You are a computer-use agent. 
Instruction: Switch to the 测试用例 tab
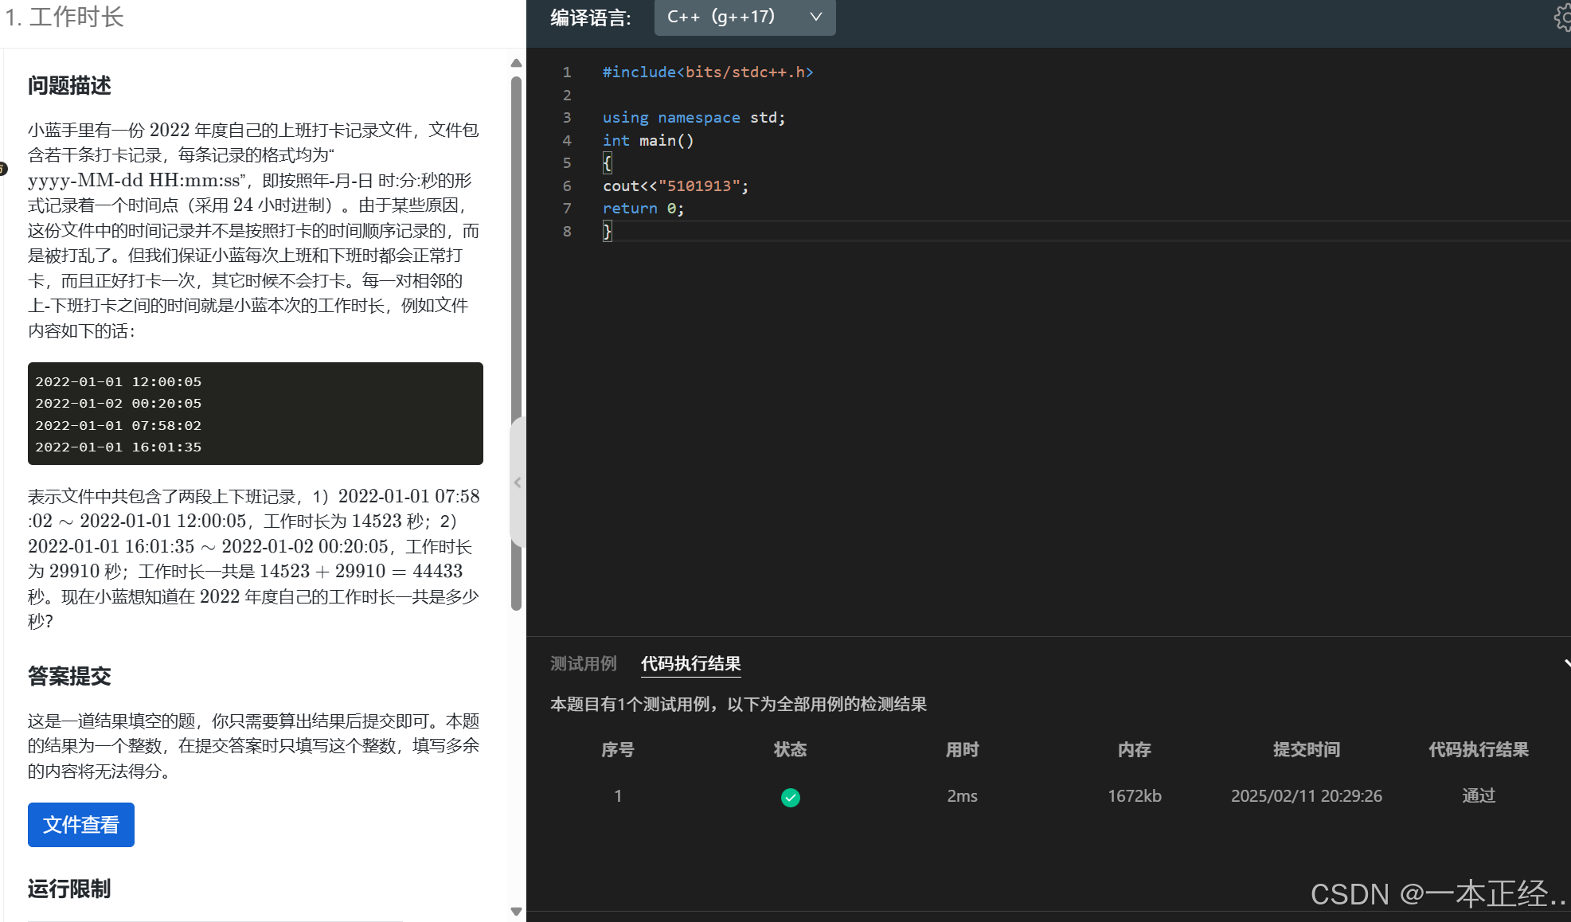(x=583, y=663)
